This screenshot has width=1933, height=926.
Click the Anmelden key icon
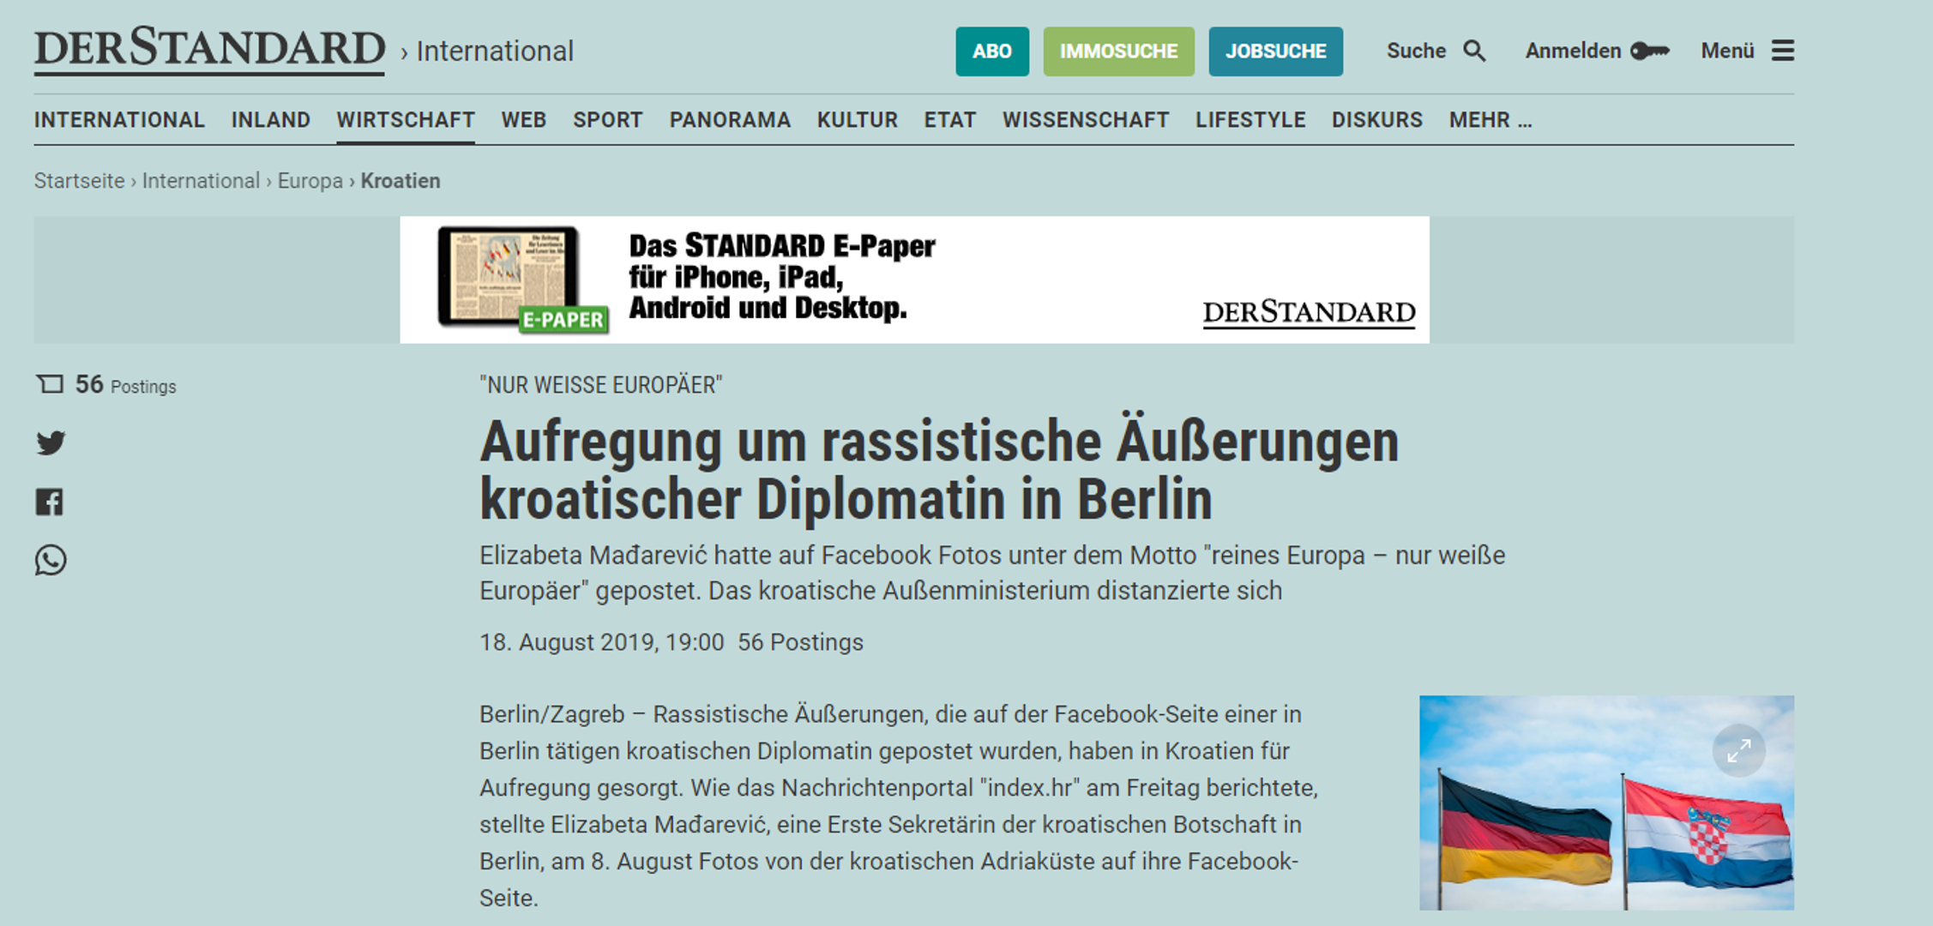pos(1649,51)
